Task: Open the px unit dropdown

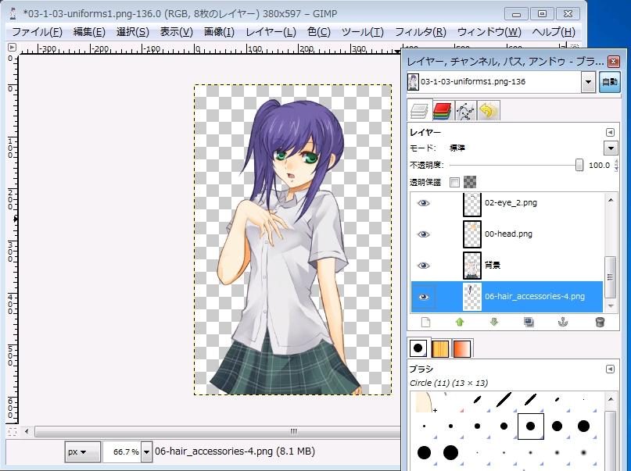Action: (83, 451)
